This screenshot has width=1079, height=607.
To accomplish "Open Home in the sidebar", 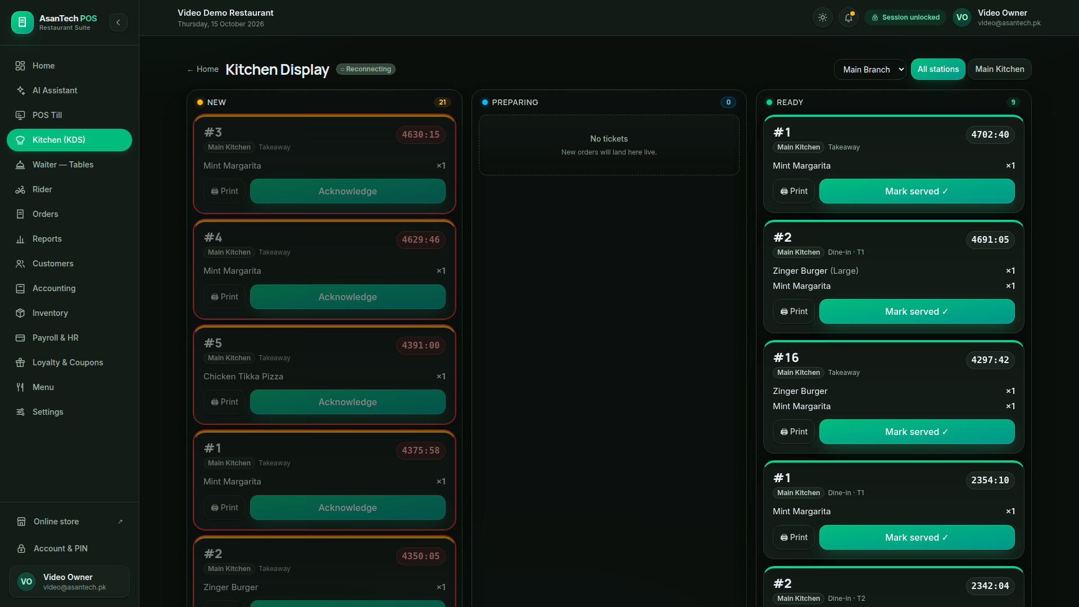I will (69, 66).
